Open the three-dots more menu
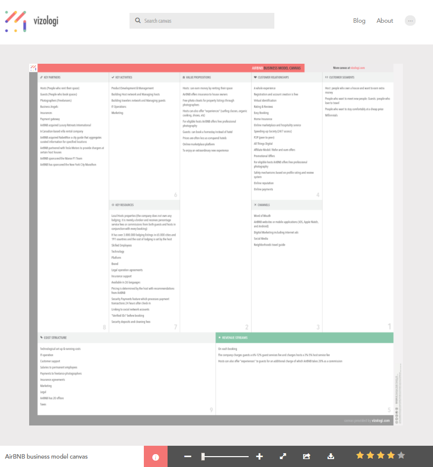The width and height of the screenshot is (433, 467). point(410,21)
